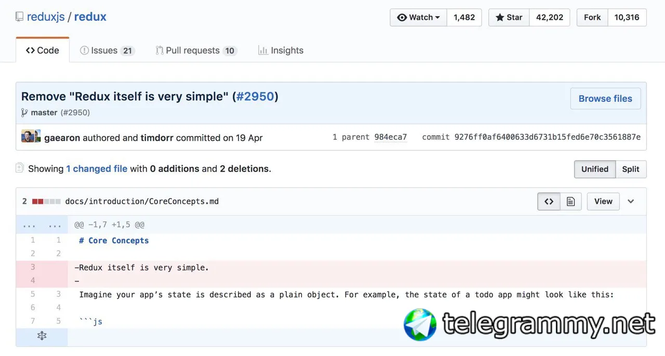665x356 pixels.
Task: Expand hidden lines above the diff hunk
Action: [x=42, y=225]
